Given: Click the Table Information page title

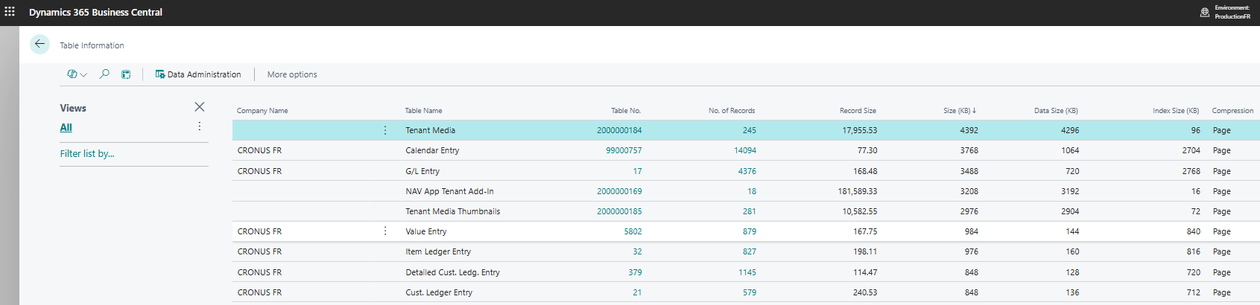Looking at the screenshot, I should [x=92, y=45].
